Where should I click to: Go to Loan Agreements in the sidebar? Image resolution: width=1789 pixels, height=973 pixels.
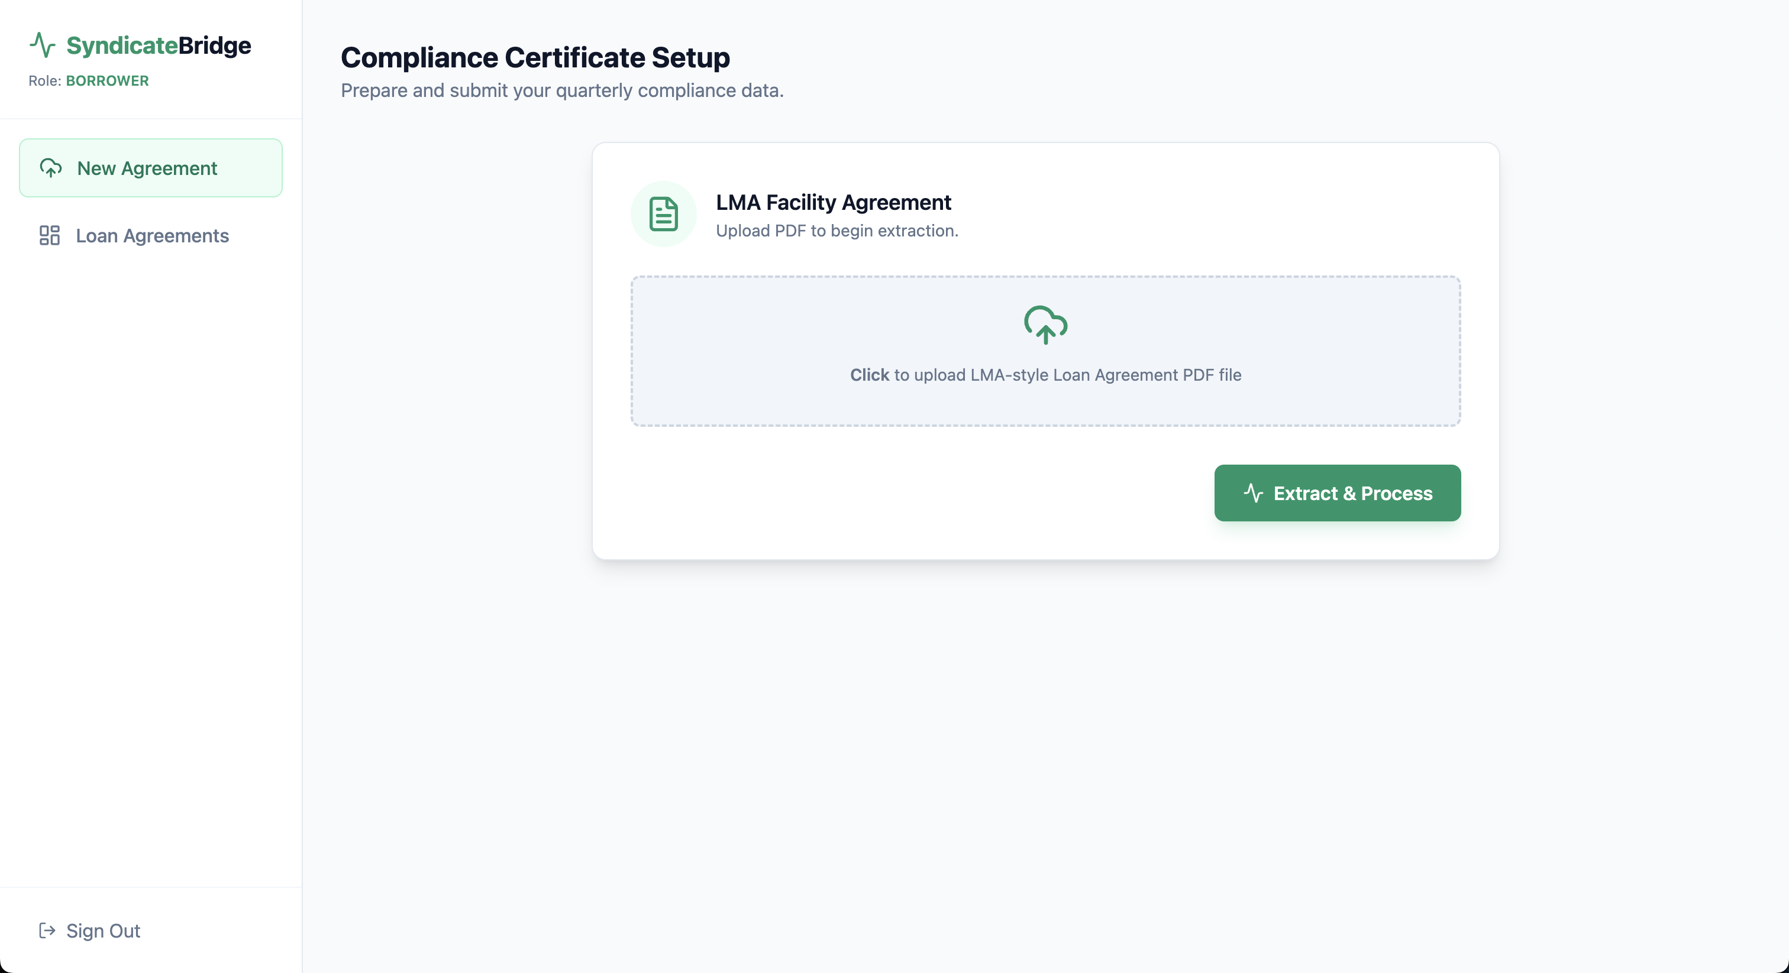[x=151, y=235]
